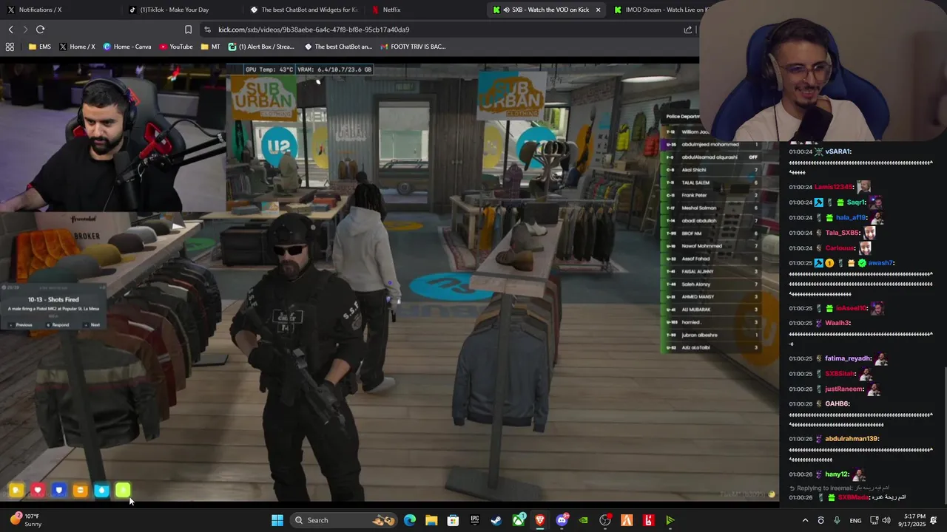Close the SXB Watch the VOD tab

click(x=598, y=10)
